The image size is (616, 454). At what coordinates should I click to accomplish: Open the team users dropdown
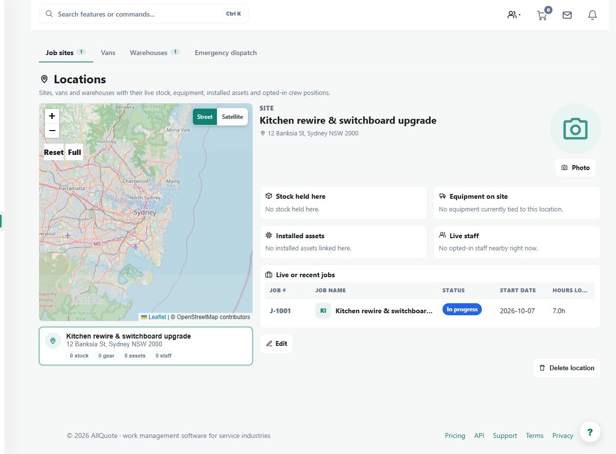pyautogui.click(x=514, y=15)
